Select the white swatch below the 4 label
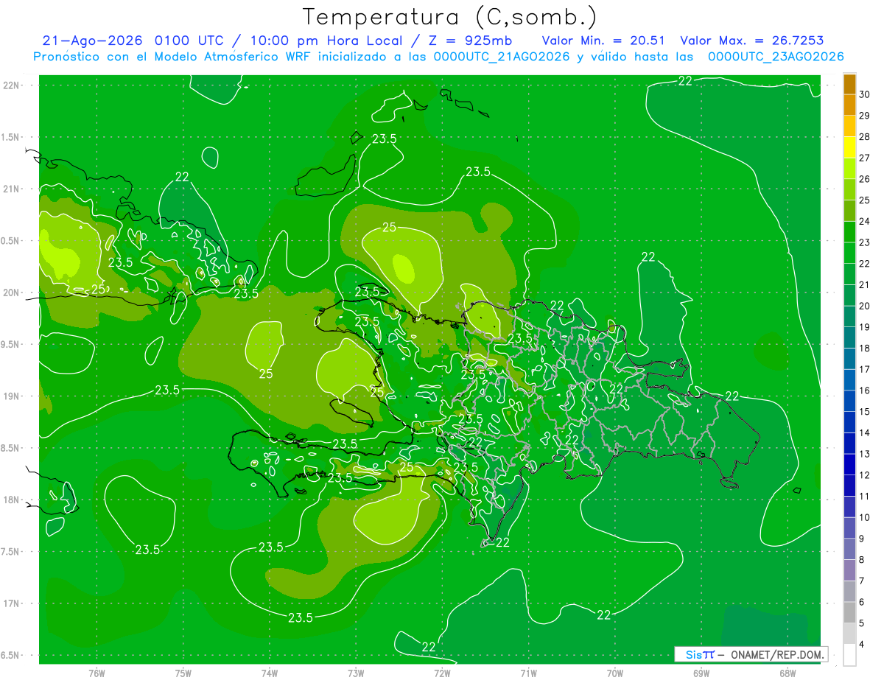Image resolution: width=884 pixels, height=683 pixels. 849,655
